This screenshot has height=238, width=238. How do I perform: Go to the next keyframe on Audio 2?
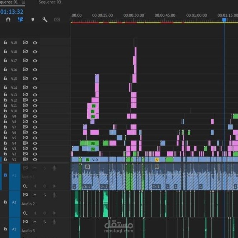point(54,213)
